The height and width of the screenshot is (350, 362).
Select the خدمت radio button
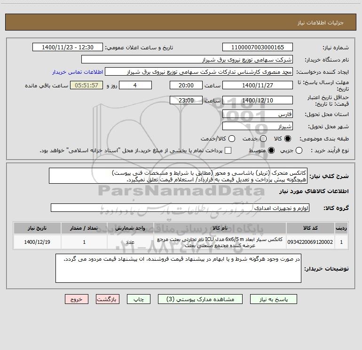tap(263, 139)
